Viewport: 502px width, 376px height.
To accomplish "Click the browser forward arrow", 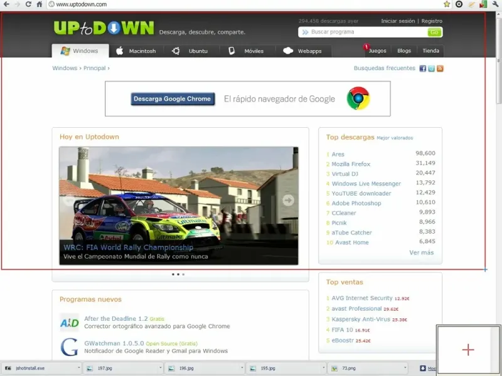I will [18, 4].
